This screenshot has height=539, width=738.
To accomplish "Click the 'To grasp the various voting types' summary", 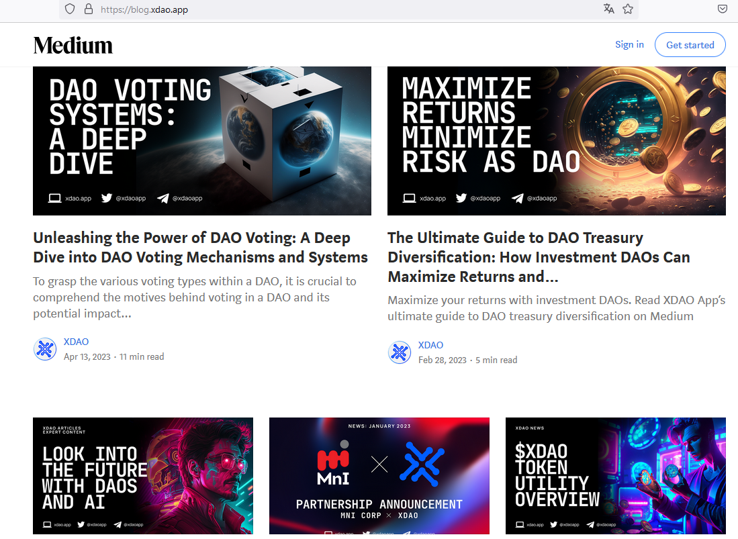I will (x=195, y=297).
